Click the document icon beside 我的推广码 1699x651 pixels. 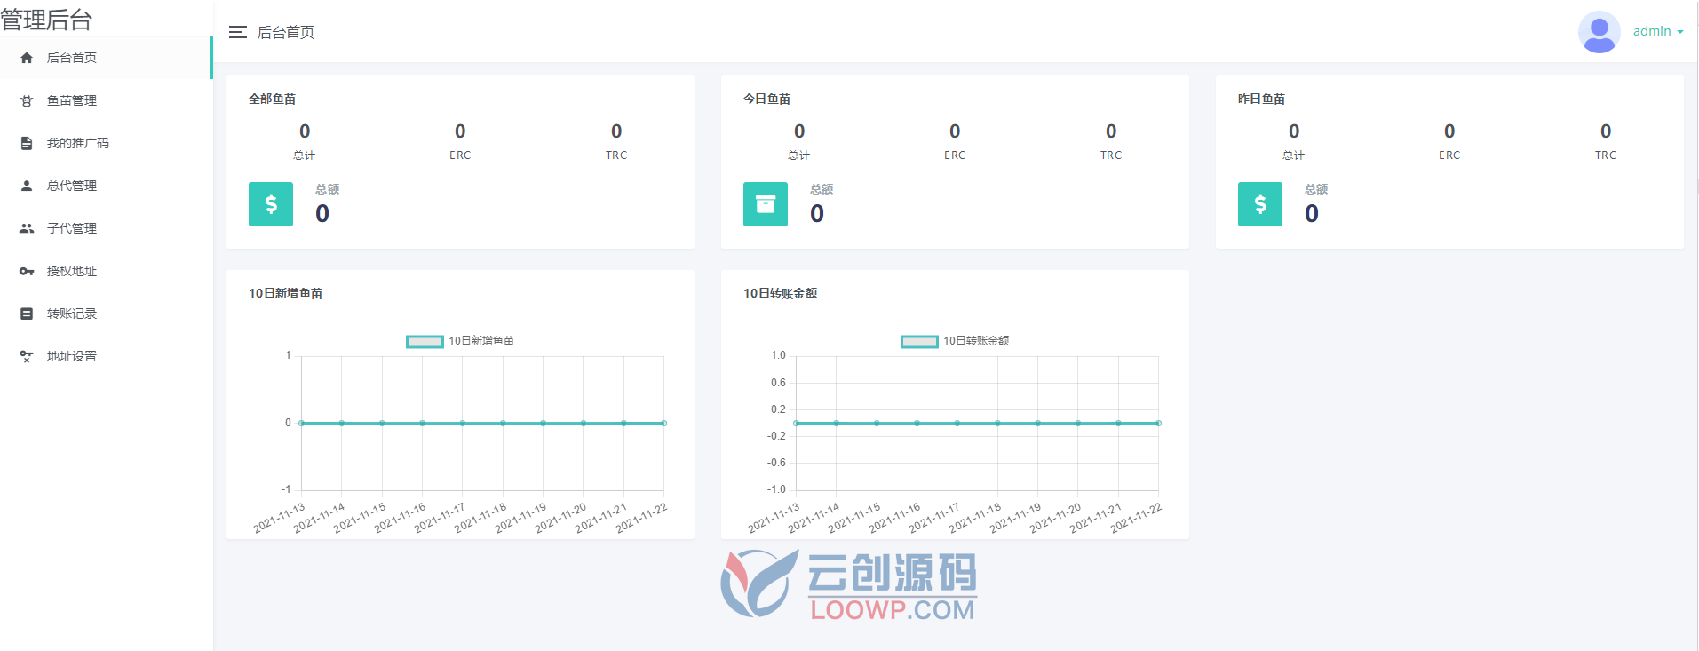27,143
